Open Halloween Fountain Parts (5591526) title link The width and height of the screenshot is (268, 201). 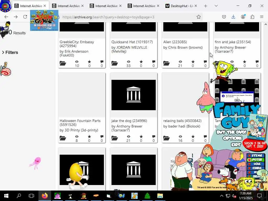[80, 123]
